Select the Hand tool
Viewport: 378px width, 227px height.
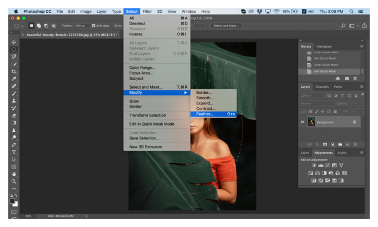click(x=14, y=174)
